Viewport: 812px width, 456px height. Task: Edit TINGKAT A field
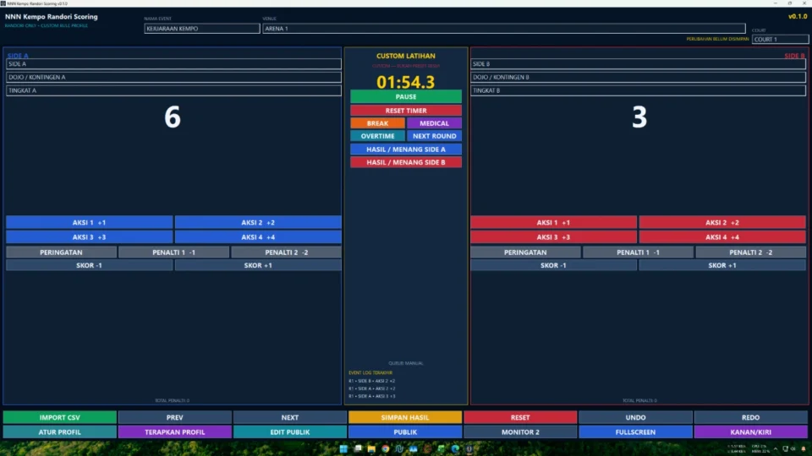[173, 90]
